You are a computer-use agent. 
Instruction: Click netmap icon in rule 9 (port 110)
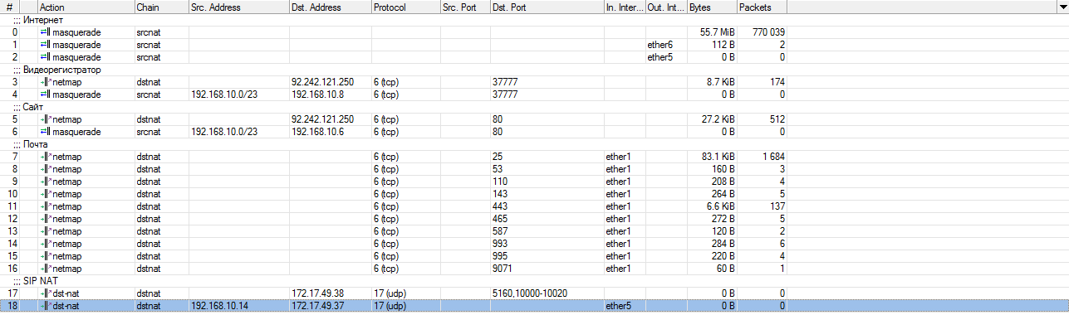[x=47, y=181]
